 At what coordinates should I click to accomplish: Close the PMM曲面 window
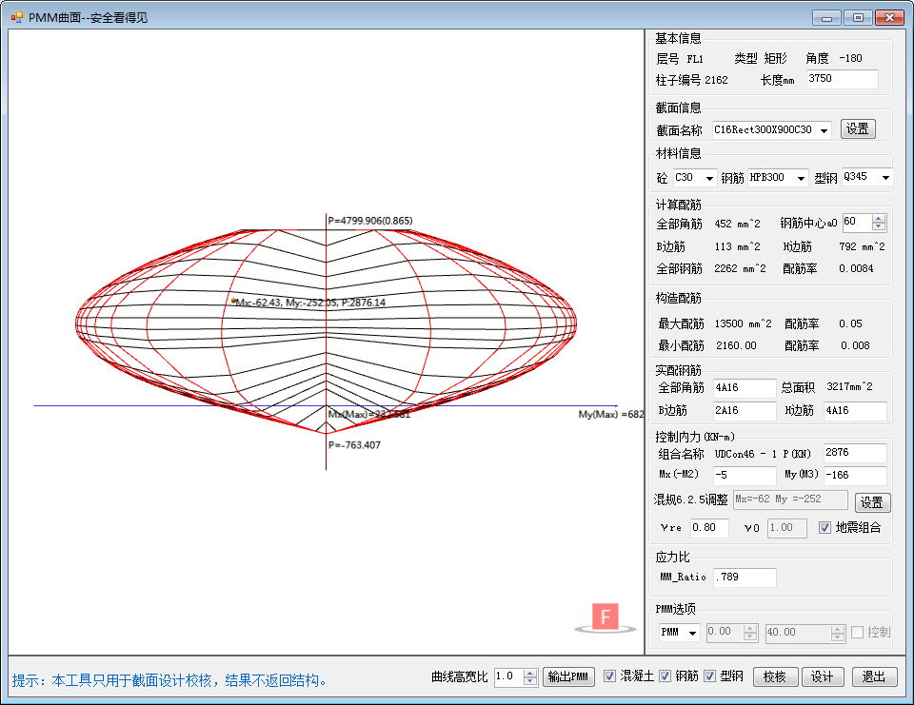pyautogui.click(x=889, y=17)
